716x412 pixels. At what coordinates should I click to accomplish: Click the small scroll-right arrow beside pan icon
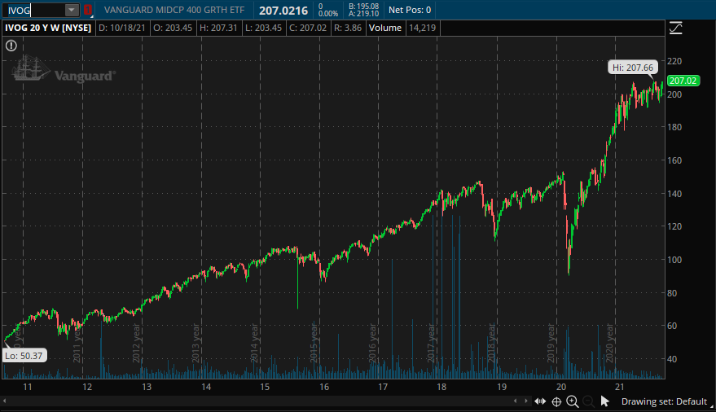pos(525,401)
